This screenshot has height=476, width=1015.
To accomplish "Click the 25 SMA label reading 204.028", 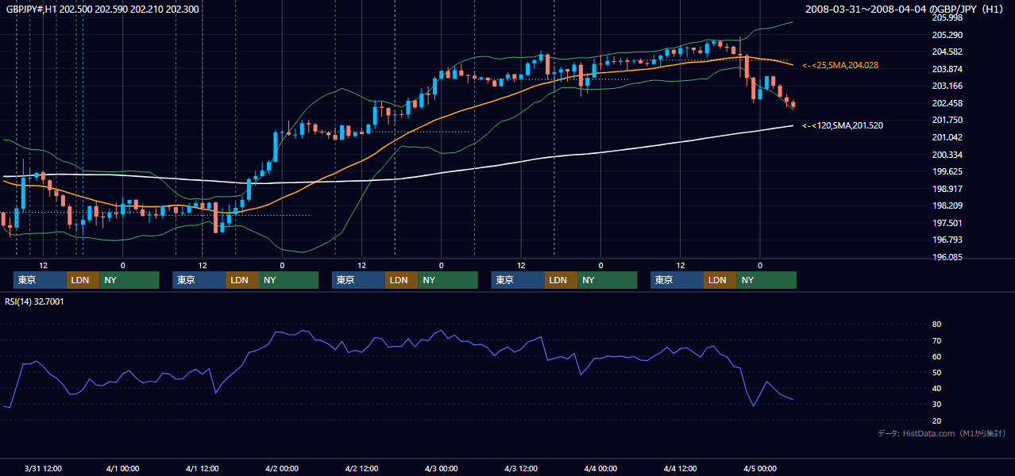I will [840, 65].
